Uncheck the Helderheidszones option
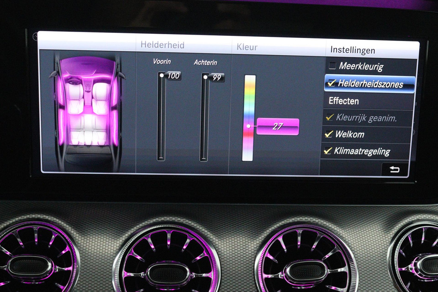438x292 pixels. [x=331, y=84]
